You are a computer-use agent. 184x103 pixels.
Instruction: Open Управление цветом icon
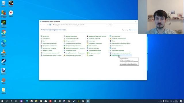click(64, 51)
